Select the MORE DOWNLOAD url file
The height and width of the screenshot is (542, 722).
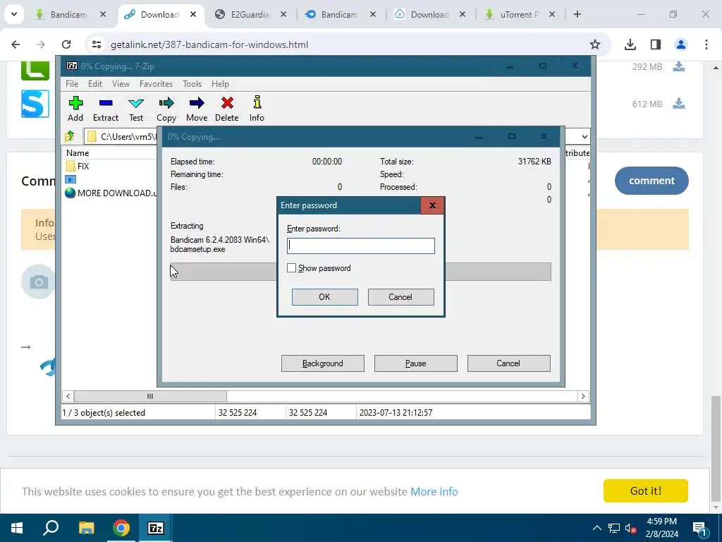(x=111, y=193)
